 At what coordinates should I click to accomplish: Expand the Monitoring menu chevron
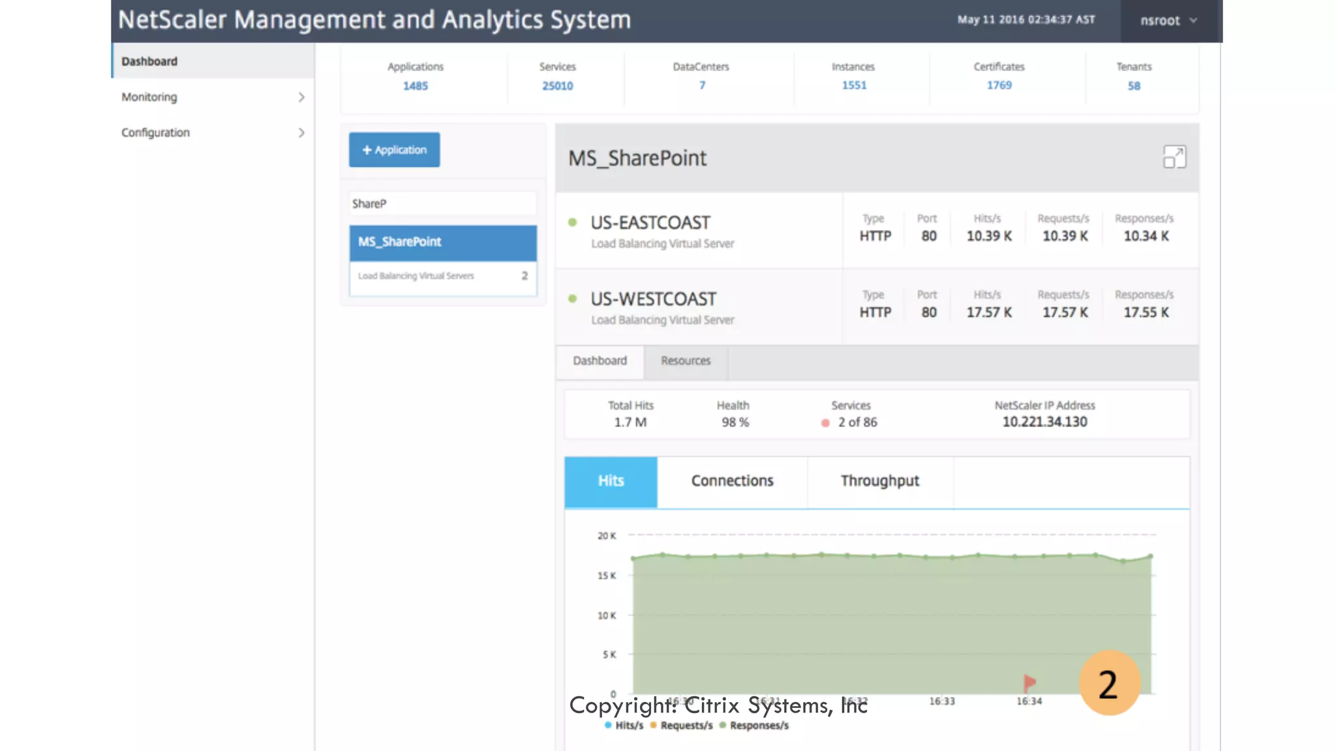click(301, 97)
